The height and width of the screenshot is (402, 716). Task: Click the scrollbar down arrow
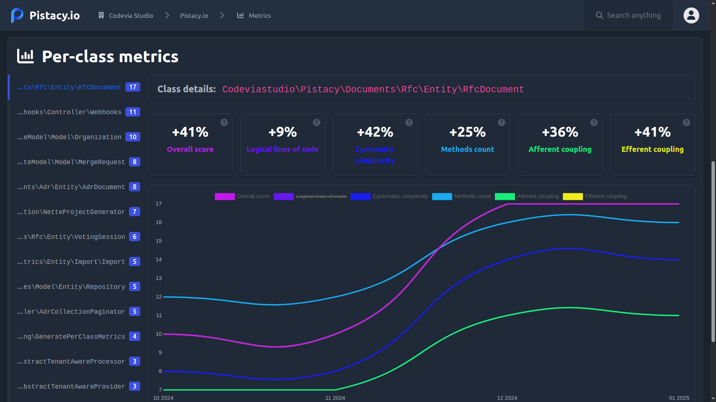pyautogui.click(x=713, y=399)
